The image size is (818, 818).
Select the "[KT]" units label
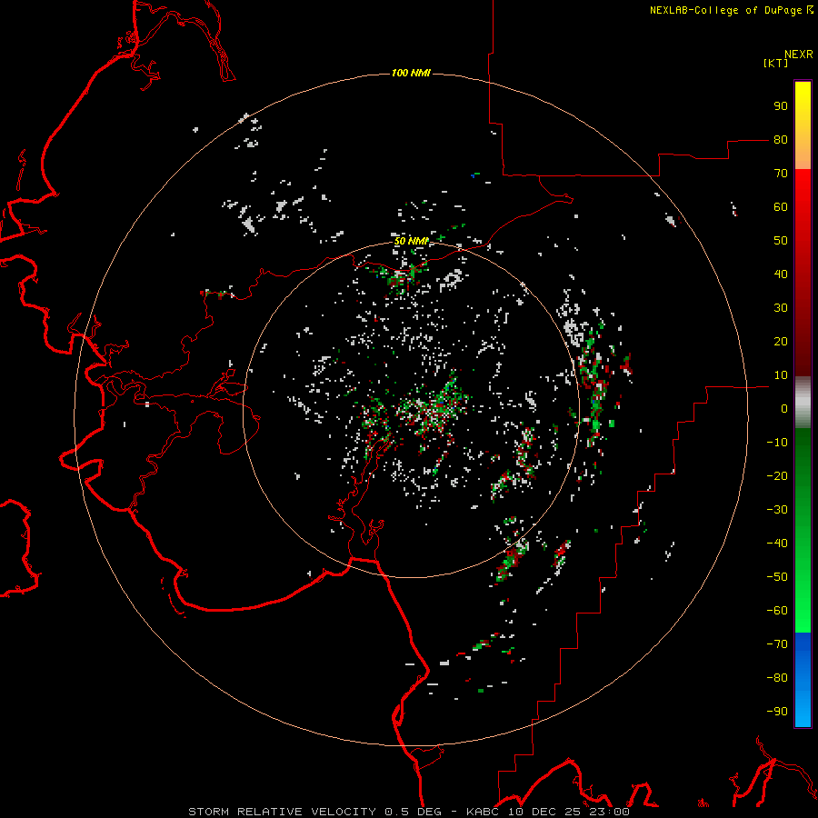point(776,63)
